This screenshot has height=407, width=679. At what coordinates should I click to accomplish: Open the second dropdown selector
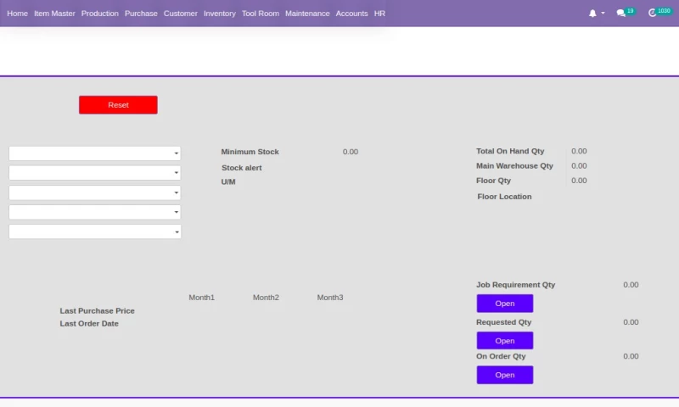point(95,173)
